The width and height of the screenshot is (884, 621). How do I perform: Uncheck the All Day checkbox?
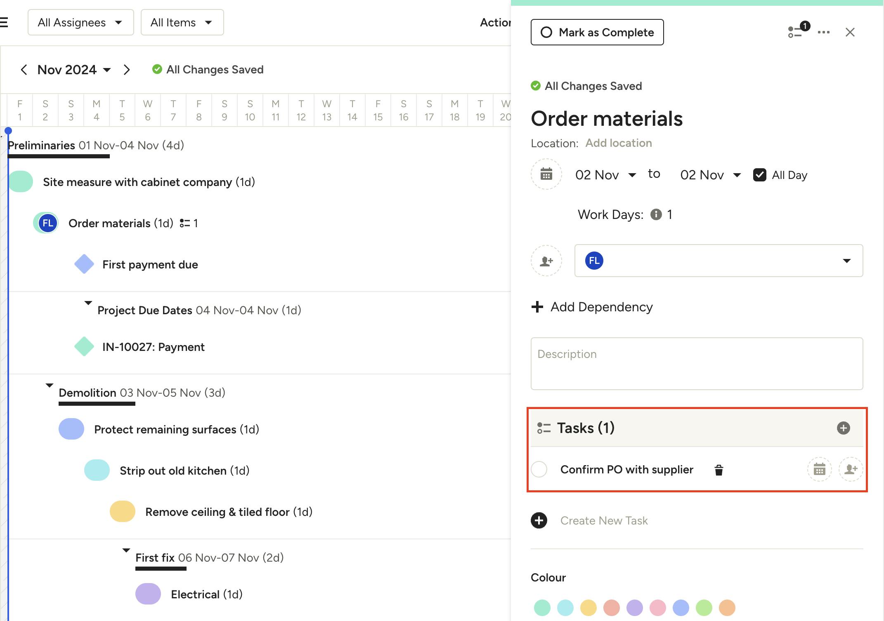pyautogui.click(x=759, y=175)
